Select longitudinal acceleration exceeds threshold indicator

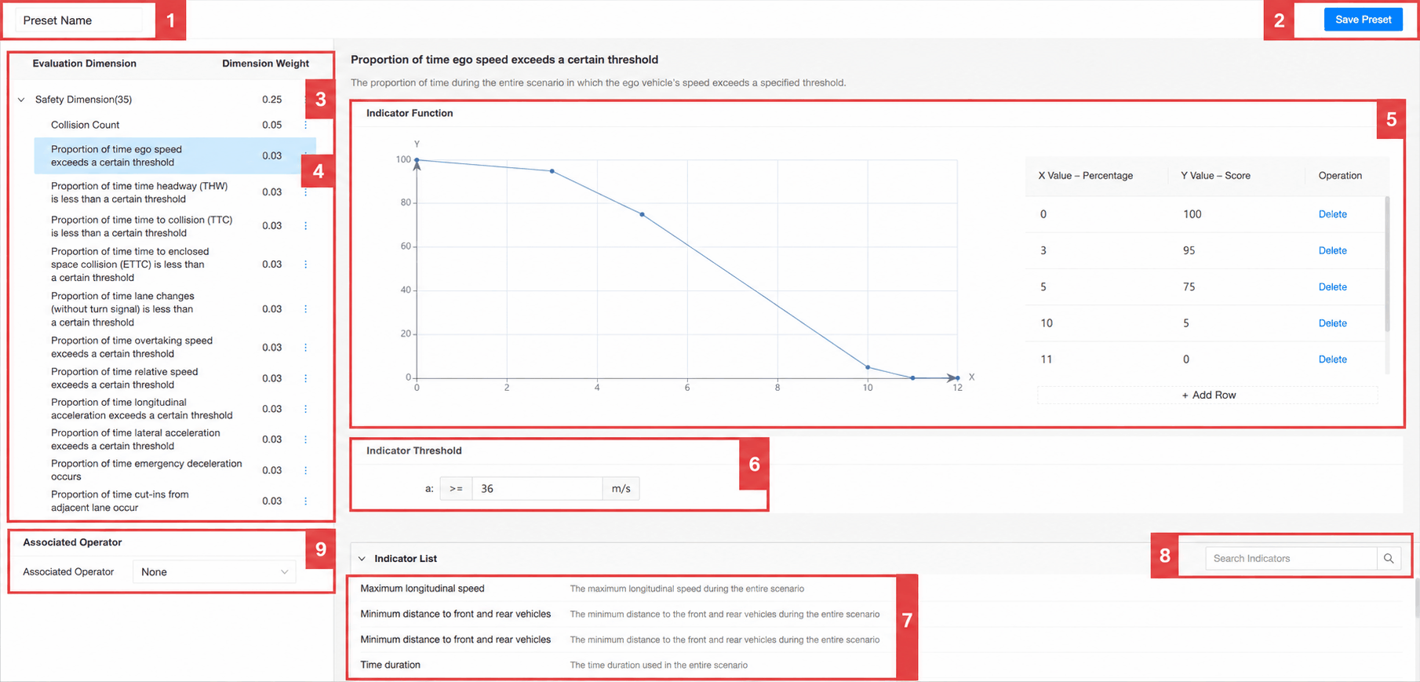pos(141,409)
